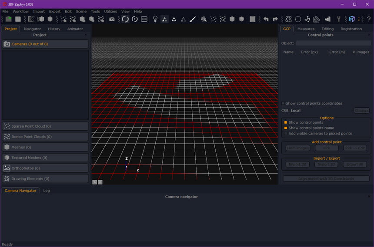Click the Import 3D button
Screen dimensions: 374x247
tap(326, 165)
